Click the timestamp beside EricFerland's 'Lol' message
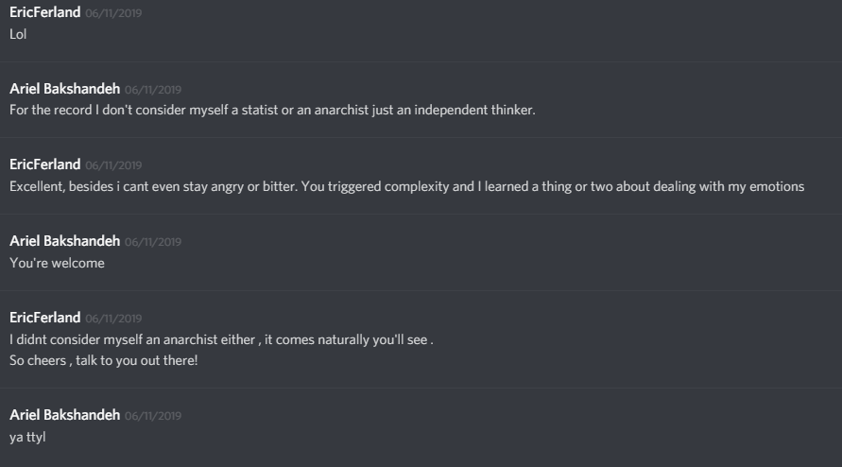 tap(113, 13)
